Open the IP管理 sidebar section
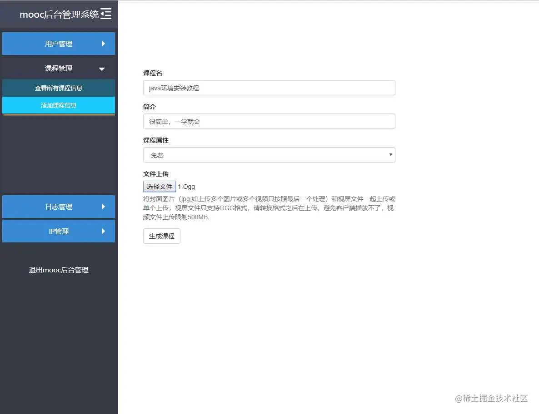The height and width of the screenshot is (414, 539). pyautogui.click(x=58, y=231)
